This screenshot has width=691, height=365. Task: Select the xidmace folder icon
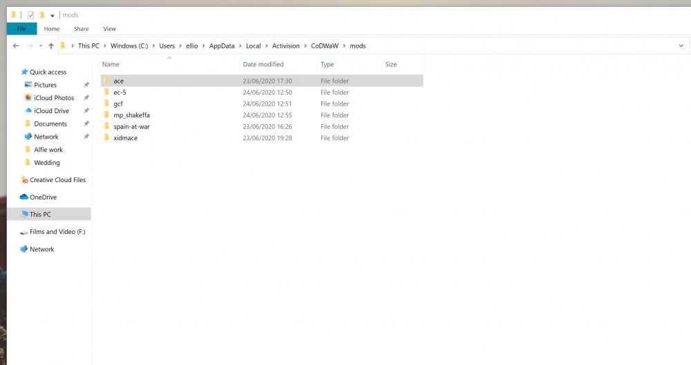point(106,138)
